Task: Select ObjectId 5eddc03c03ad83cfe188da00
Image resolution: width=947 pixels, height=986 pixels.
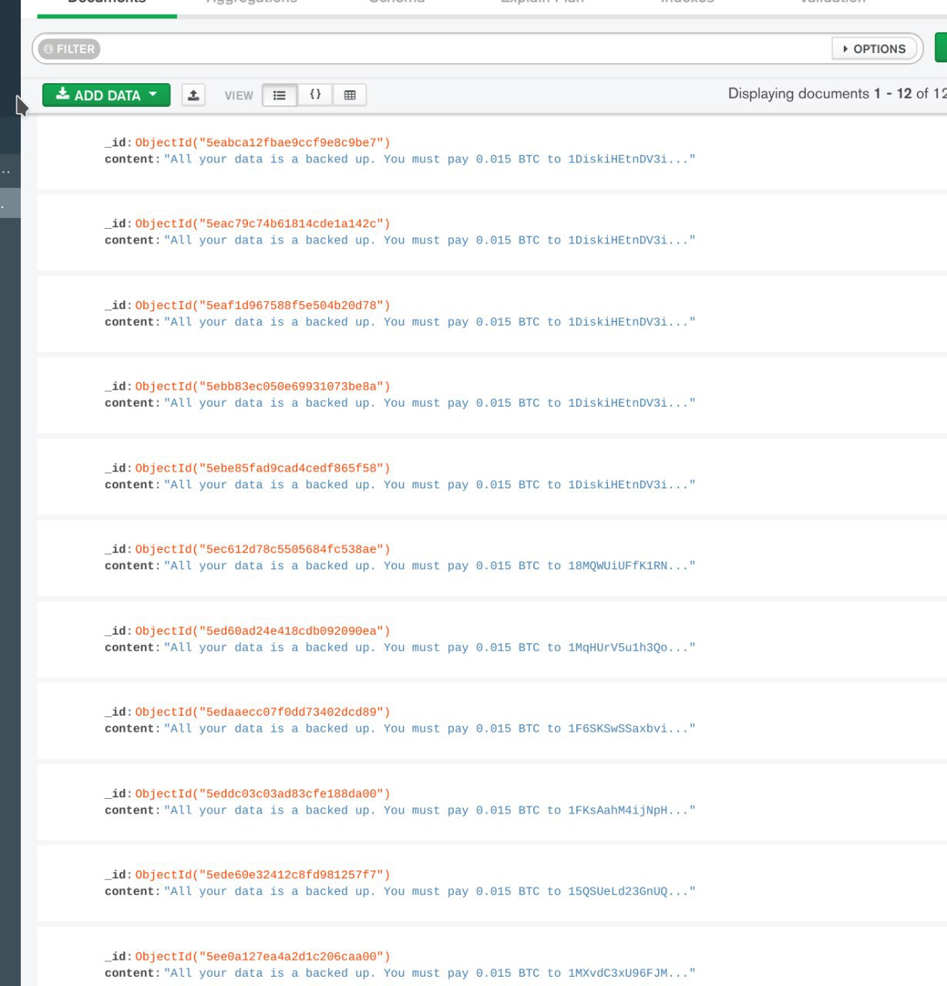Action: (x=263, y=793)
